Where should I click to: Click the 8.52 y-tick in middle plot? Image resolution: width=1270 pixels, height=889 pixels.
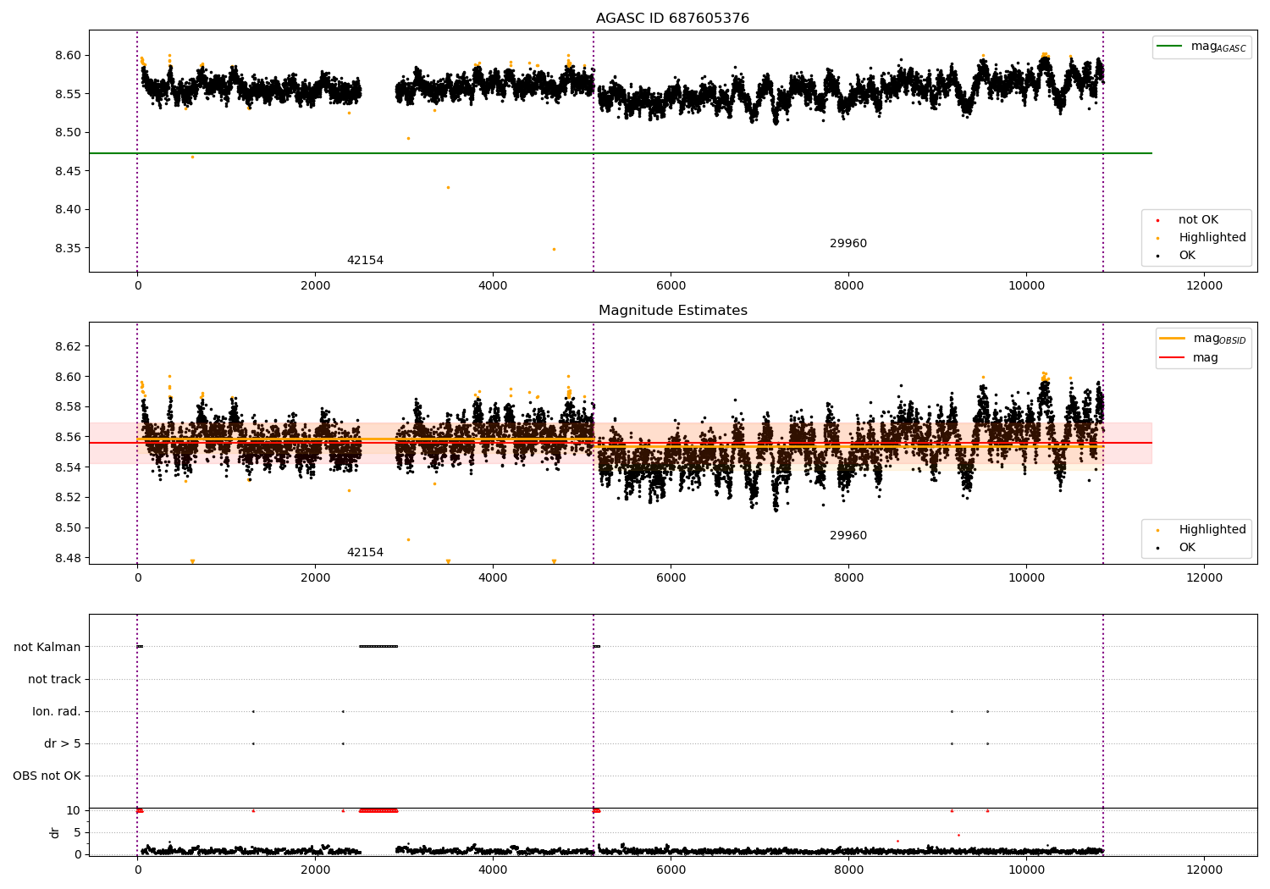[x=69, y=498]
